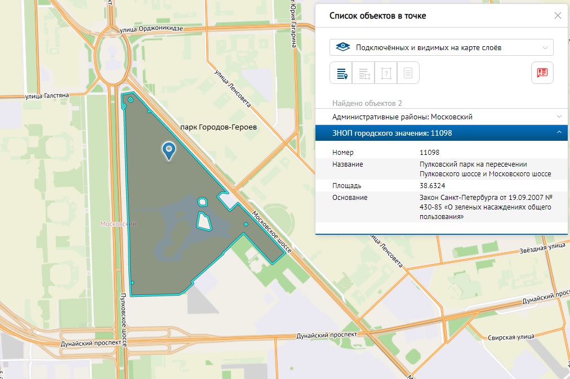The image size is (570, 379).
Task: Click the Закон Санкт-Петербурга basis text
Action: (484, 207)
